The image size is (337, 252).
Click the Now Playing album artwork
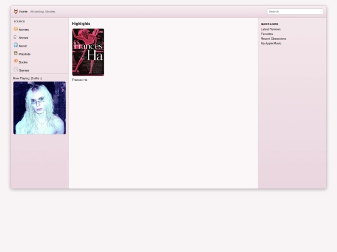[x=39, y=108]
